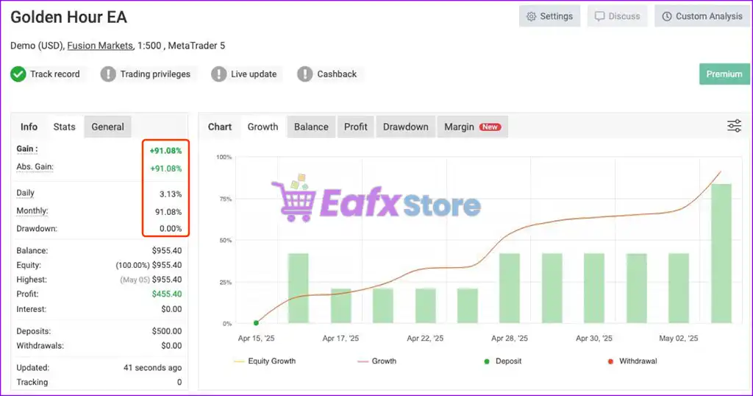Click the Updated 41 seconds ago text
The image size is (753, 396).
152,367
